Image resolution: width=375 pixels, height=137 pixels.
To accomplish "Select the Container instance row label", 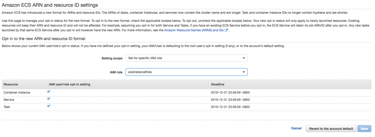I will tap(17, 92).
